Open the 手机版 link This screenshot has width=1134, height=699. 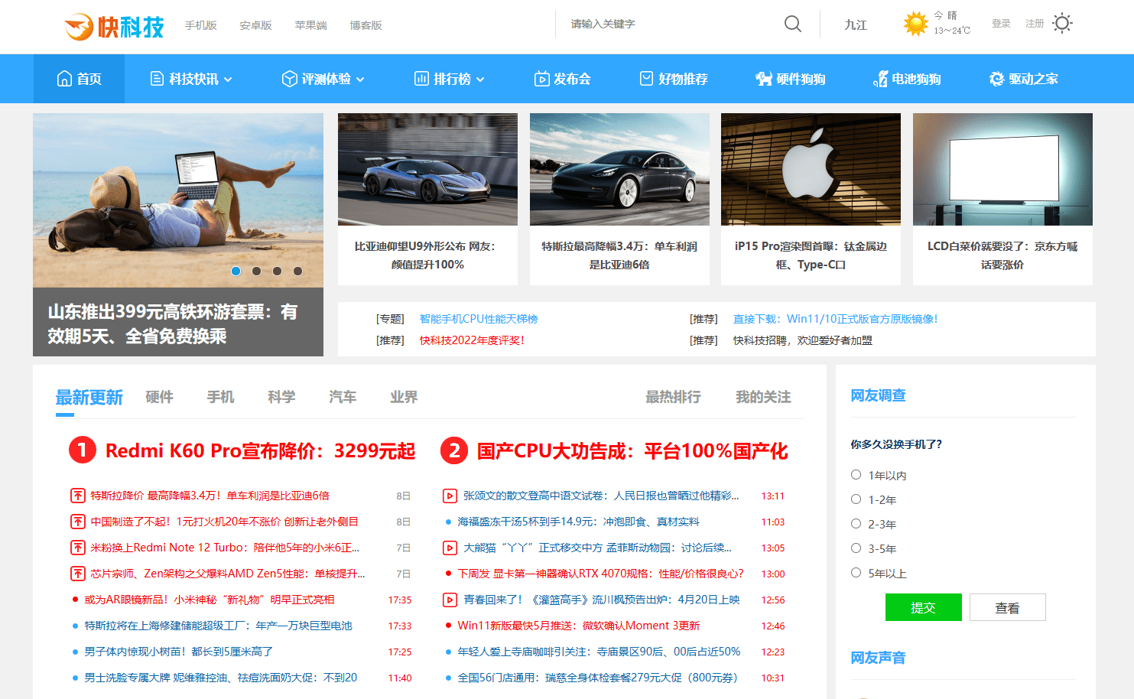tap(201, 25)
